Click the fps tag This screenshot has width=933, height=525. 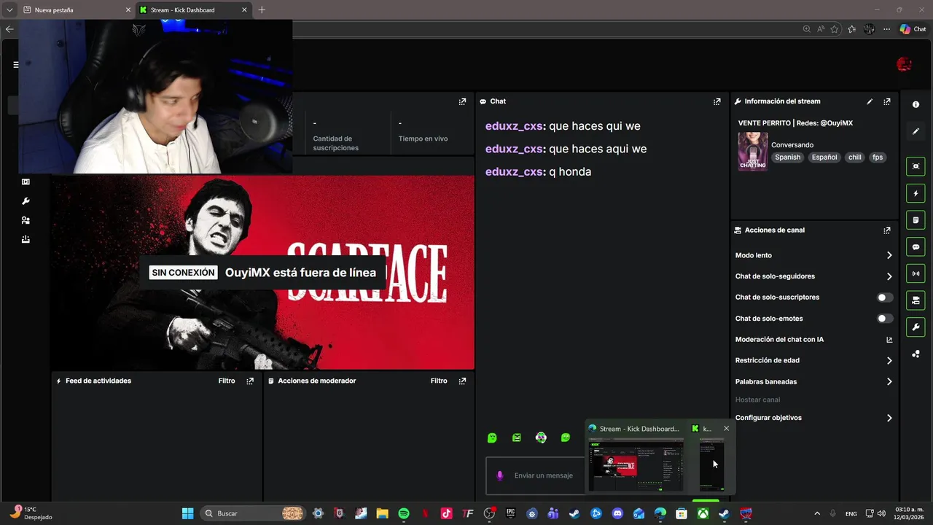pos(878,157)
